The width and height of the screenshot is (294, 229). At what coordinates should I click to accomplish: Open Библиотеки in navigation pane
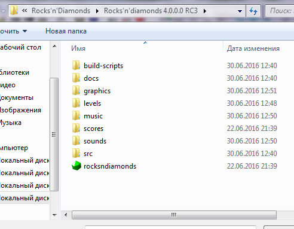point(14,72)
